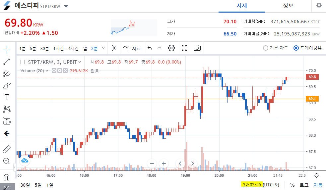Select the active 3분 interval
The height and width of the screenshot is (190, 326).
95,49
